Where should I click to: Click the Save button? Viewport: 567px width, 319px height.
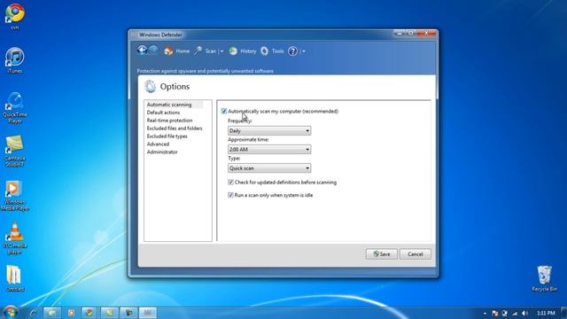pyautogui.click(x=382, y=254)
